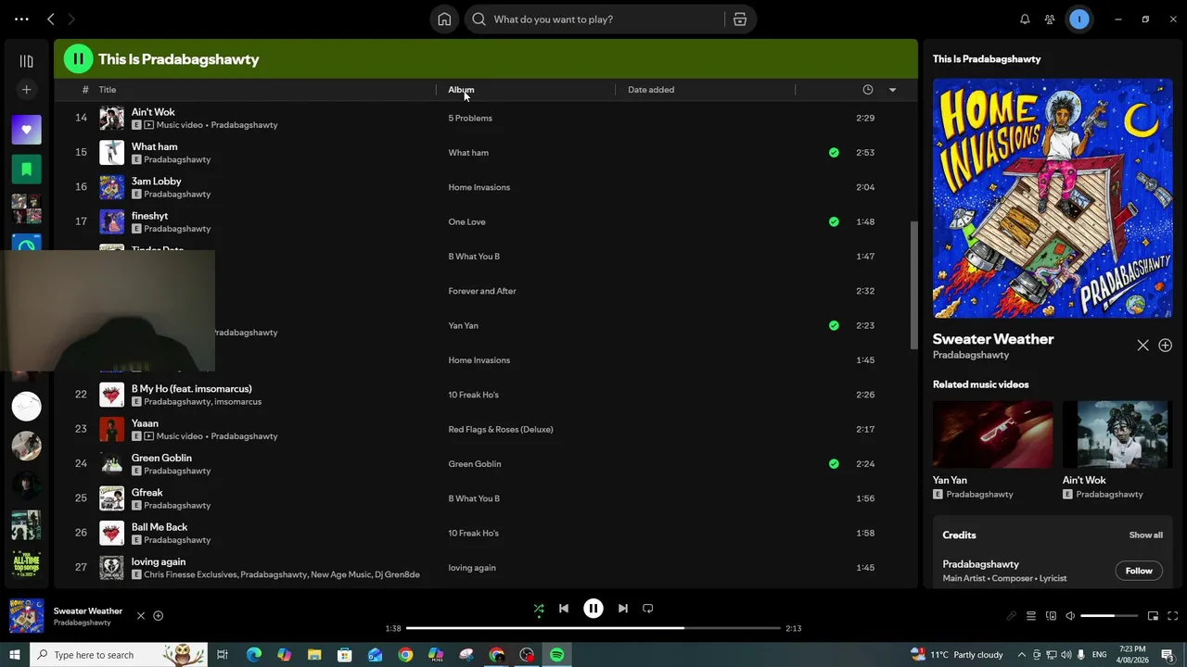Toggle saved checkmark for the Yan Yan album row
Viewport: 1187px width, 667px height.
tap(834, 326)
